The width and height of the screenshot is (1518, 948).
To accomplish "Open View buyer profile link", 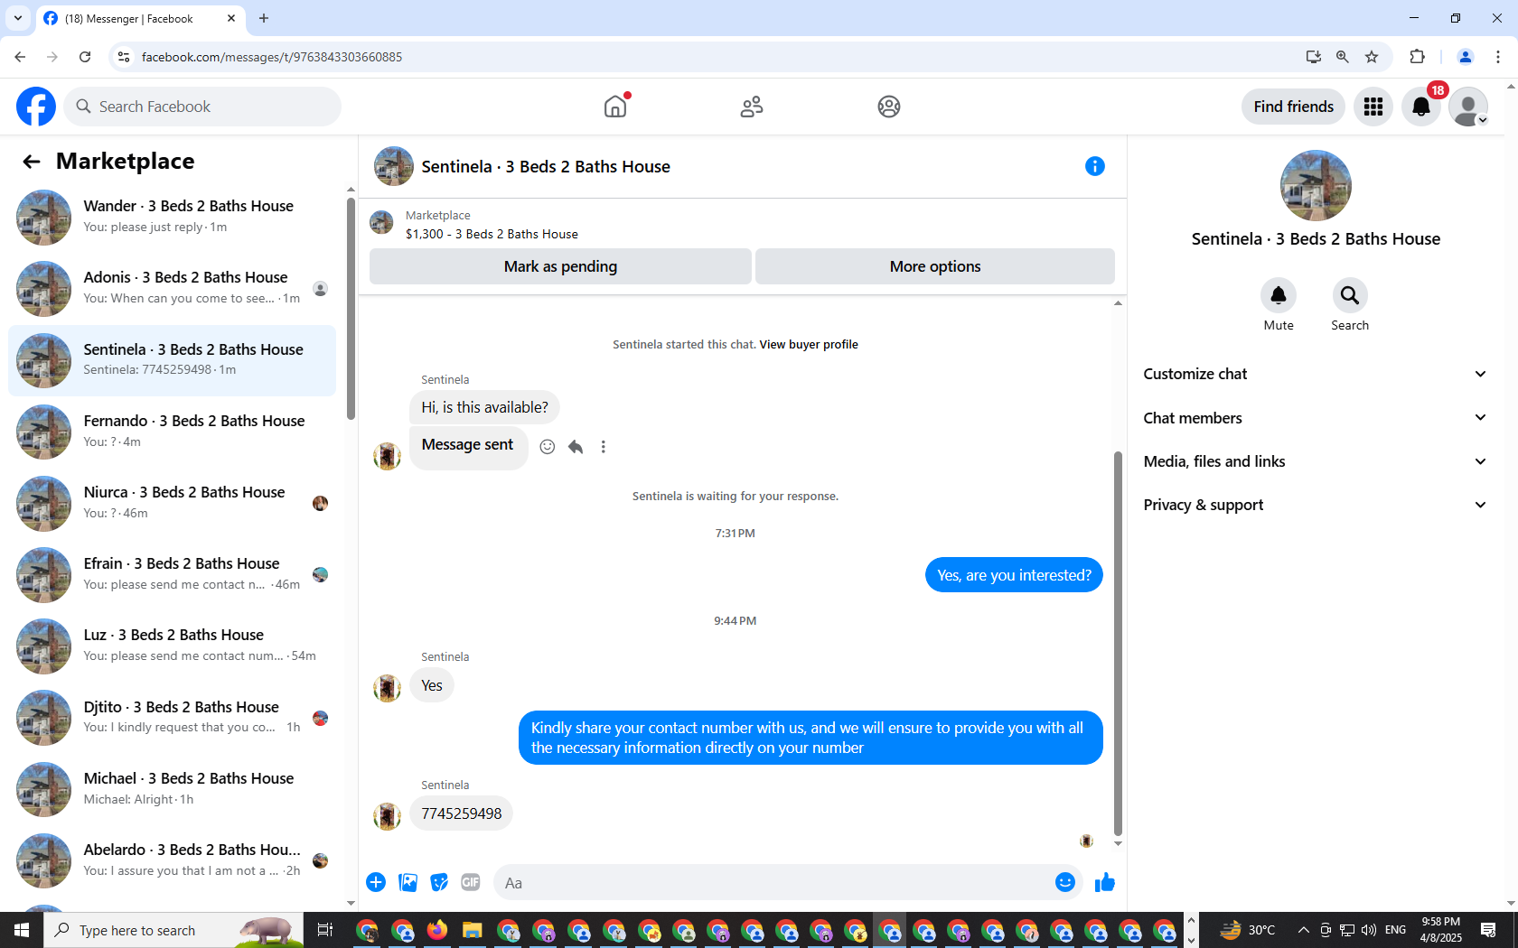I will pyautogui.click(x=809, y=344).
